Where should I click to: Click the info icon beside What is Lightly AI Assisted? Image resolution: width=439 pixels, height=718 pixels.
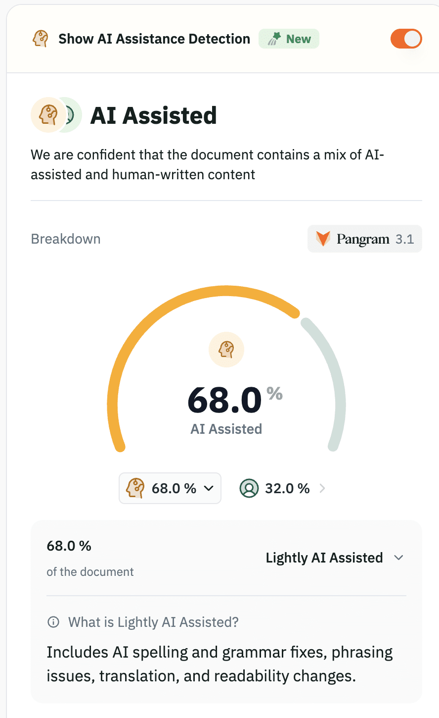(x=53, y=622)
